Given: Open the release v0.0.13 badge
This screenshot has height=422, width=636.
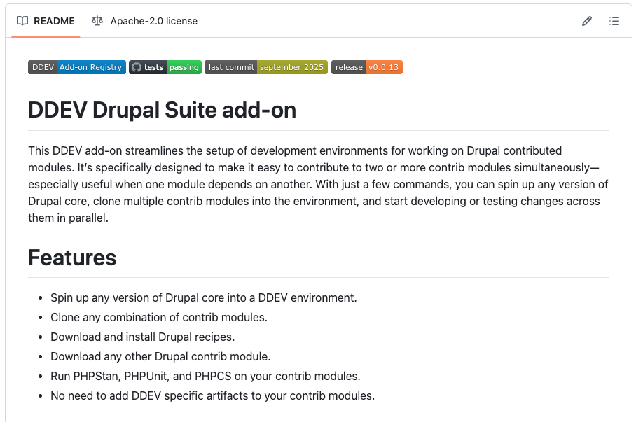Looking at the screenshot, I should pyautogui.click(x=367, y=66).
